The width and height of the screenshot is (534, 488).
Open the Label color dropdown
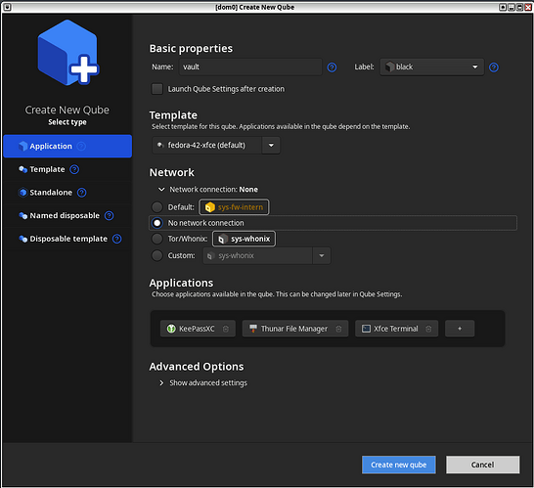pos(432,67)
